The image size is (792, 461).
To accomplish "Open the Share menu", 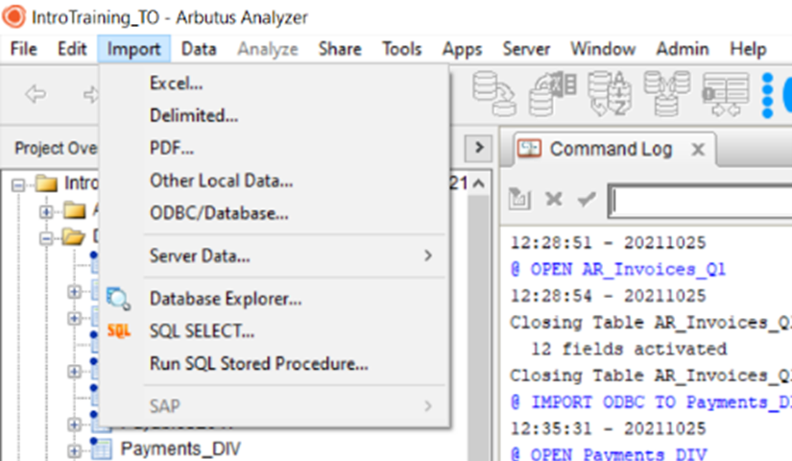I will 340,49.
